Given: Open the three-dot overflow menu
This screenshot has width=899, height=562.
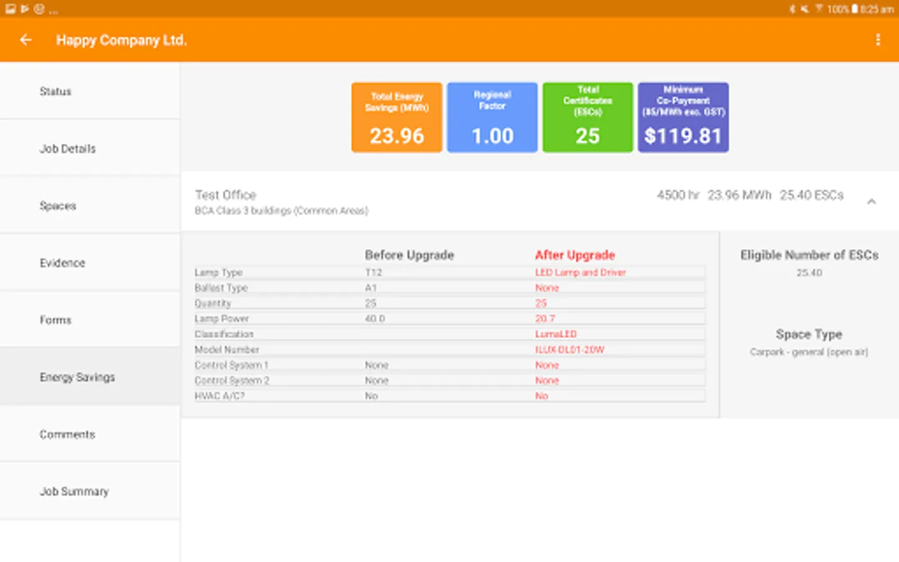Looking at the screenshot, I should click(878, 40).
